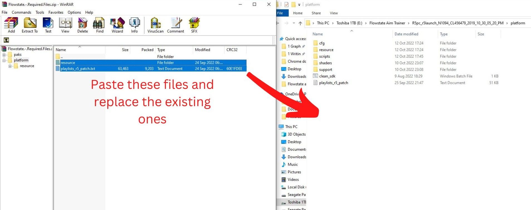
Task: Select the paks folder in WinRAR tree
Action: coord(18,55)
